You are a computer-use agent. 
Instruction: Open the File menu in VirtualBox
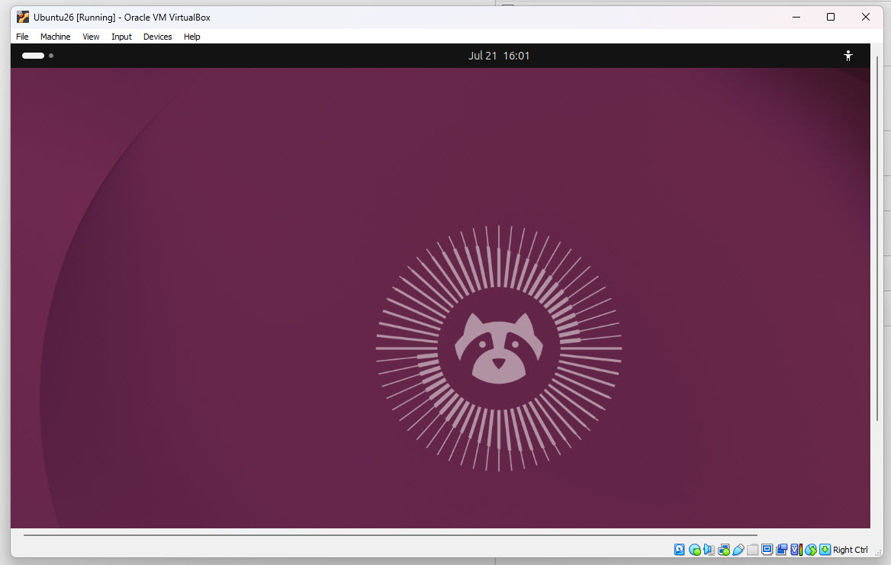pyautogui.click(x=22, y=37)
